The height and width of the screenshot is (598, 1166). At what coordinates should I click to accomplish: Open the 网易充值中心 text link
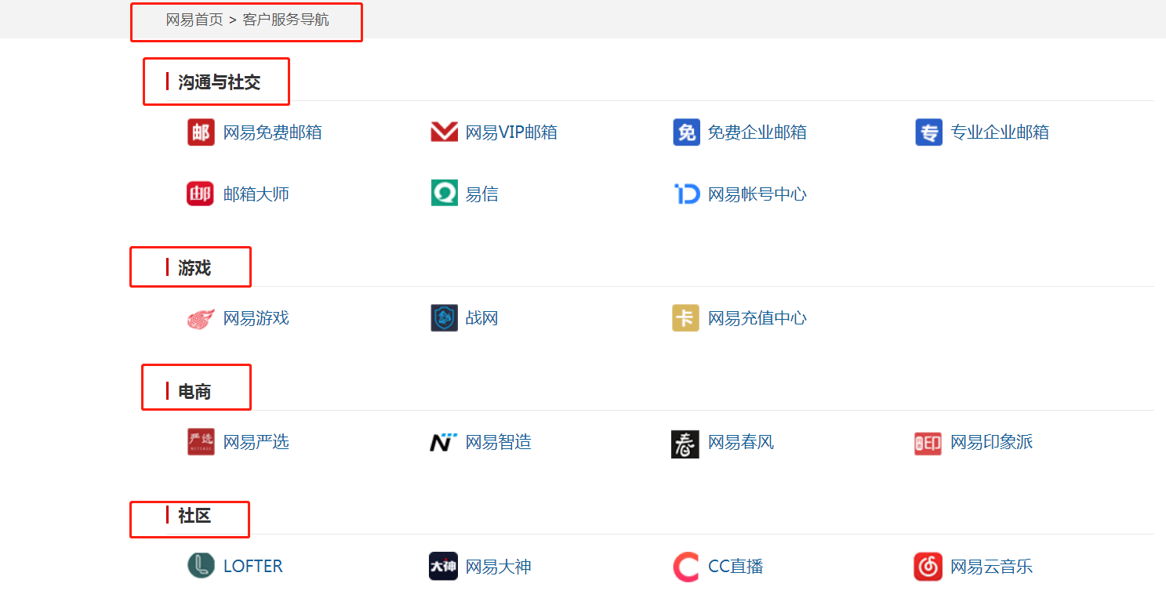(x=757, y=318)
